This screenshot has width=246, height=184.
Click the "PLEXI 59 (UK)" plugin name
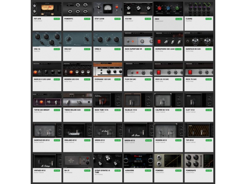click(130, 79)
